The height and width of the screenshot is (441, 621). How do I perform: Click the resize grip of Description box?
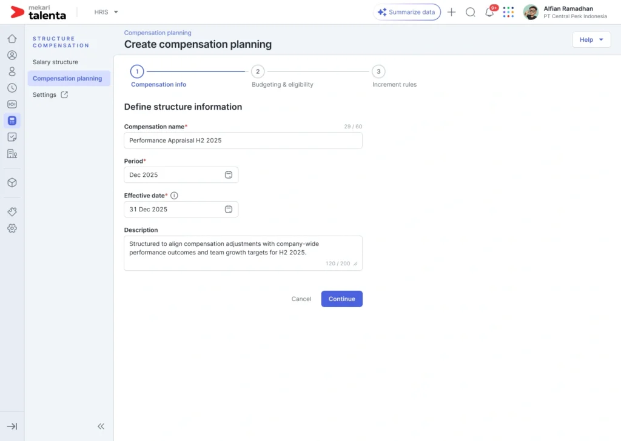(355, 264)
